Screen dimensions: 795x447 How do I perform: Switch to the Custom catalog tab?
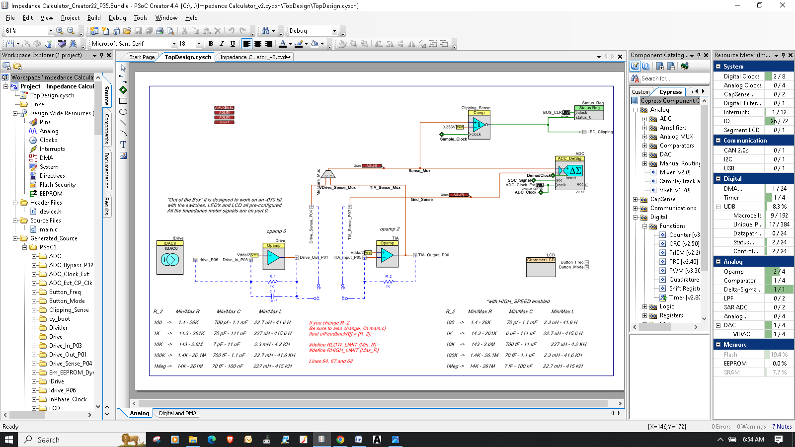point(640,92)
